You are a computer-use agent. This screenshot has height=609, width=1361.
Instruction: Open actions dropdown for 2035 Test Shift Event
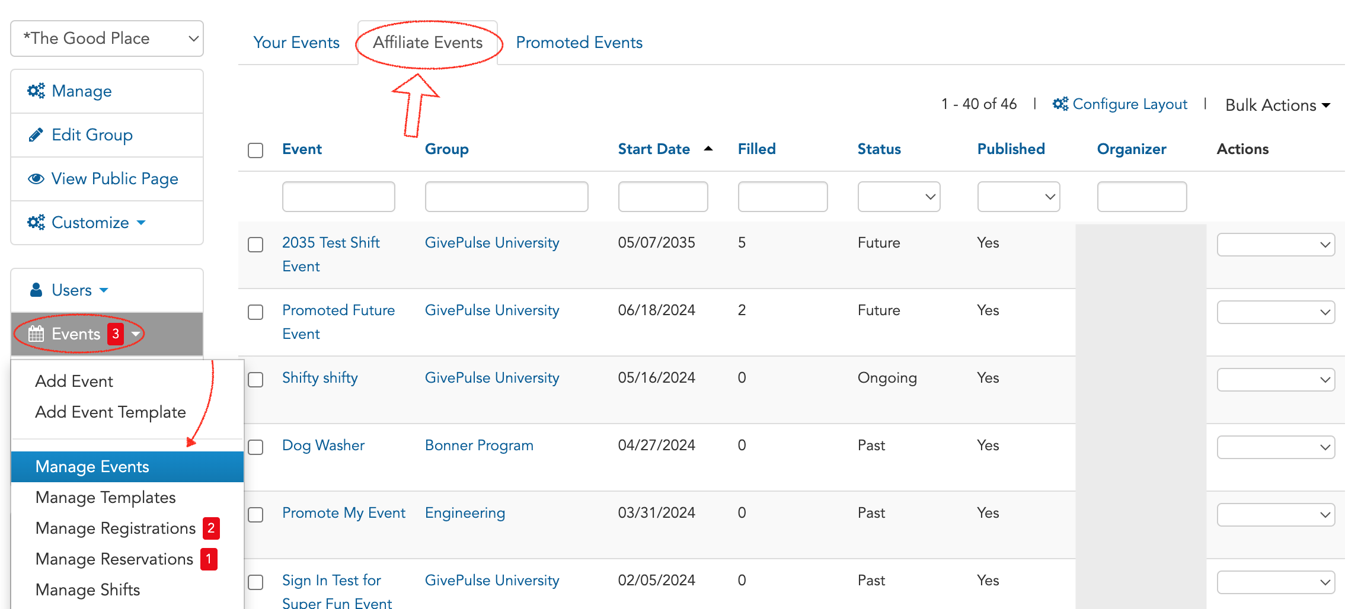[x=1276, y=245]
